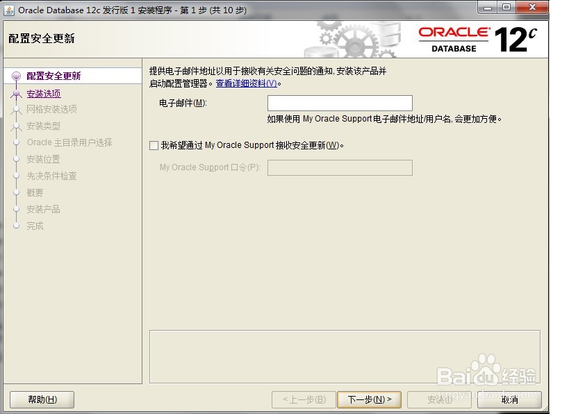
Task: Open the 查看详细资料(V) link
Action: coord(247,83)
